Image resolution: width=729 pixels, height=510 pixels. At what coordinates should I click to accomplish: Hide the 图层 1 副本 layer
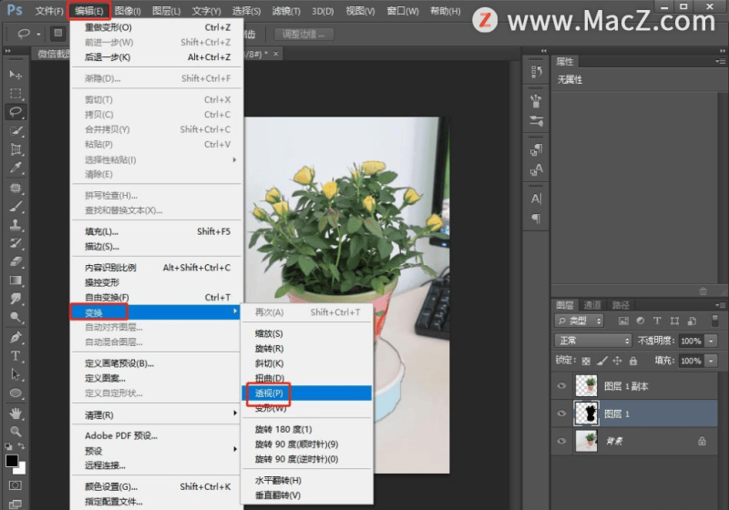(x=561, y=386)
